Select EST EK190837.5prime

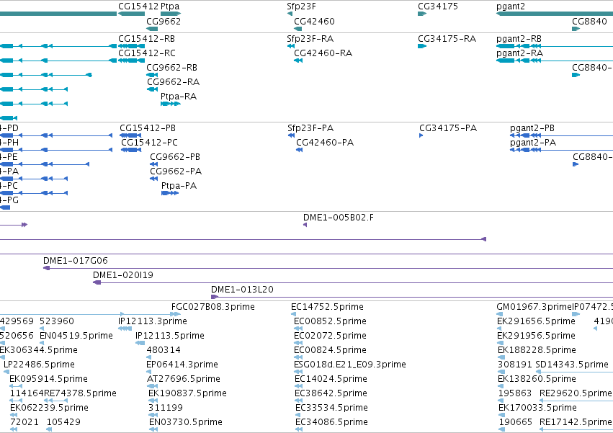tap(188, 393)
